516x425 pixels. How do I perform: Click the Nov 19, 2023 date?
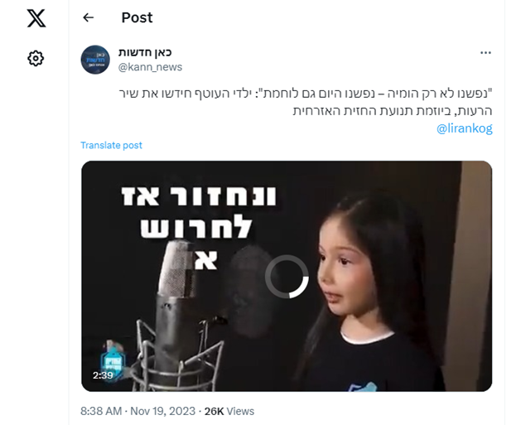click(x=163, y=411)
